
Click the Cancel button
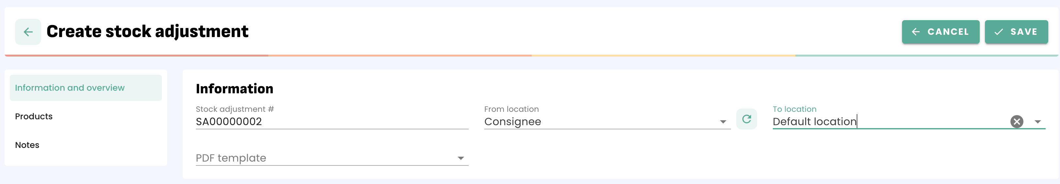(x=940, y=32)
